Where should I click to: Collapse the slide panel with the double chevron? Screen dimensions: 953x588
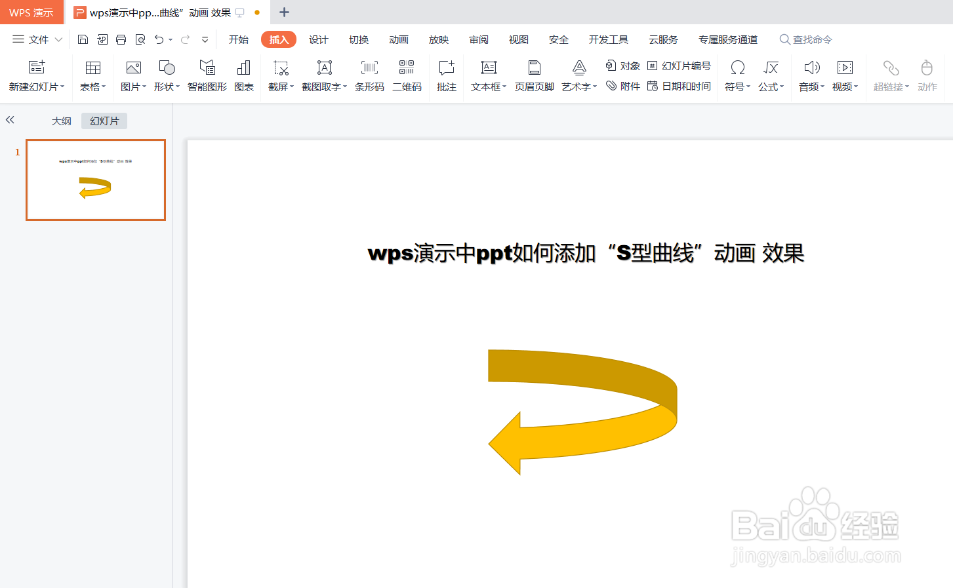[10, 120]
